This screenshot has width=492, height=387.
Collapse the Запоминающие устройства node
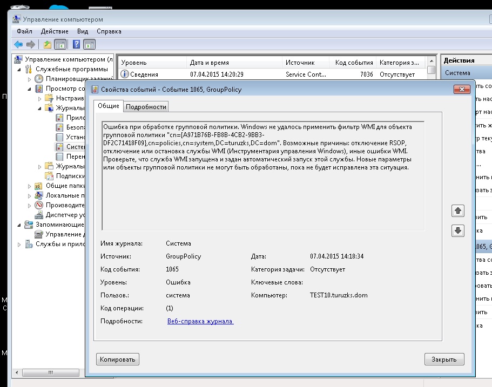pyautogui.click(x=19, y=225)
